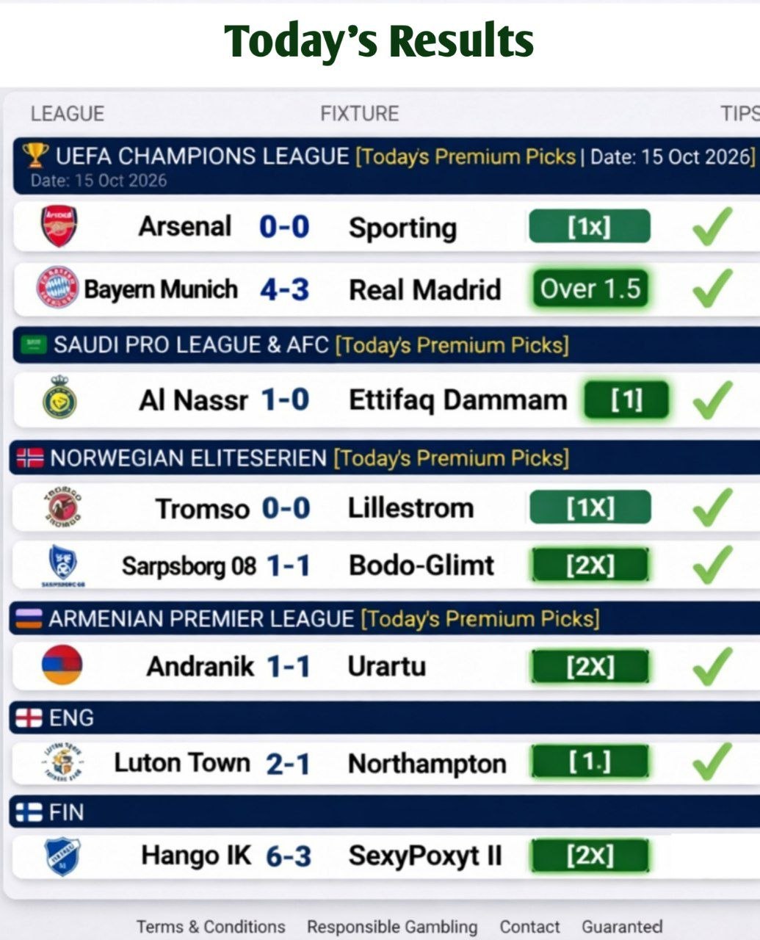Select the LEAGUE column header

point(67,114)
